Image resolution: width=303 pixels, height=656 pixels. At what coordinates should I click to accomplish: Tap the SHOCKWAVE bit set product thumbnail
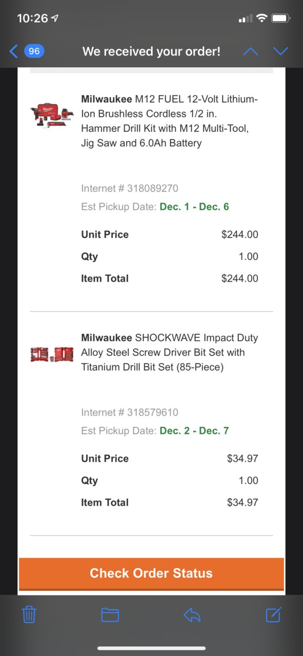pyautogui.click(x=52, y=354)
